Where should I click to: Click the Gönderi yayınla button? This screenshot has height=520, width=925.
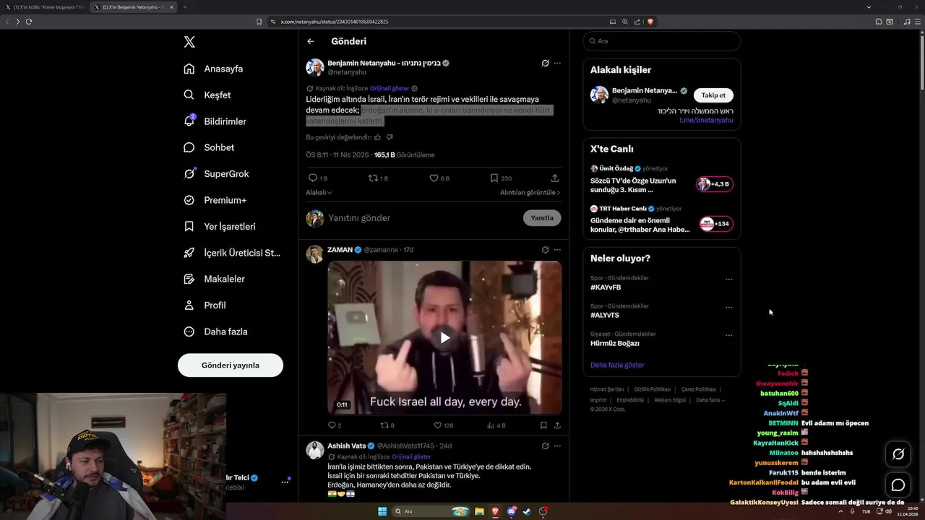click(x=231, y=365)
